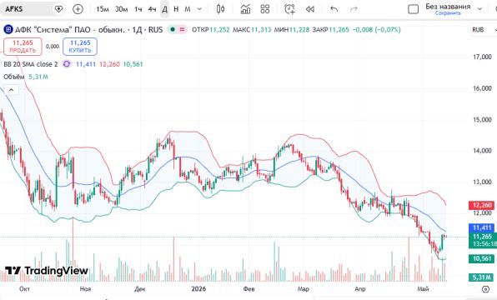Click the 11,265 КУПИТЬ buy button
This screenshot has height=300, width=497.
pyautogui.click(x=80, y=47)
